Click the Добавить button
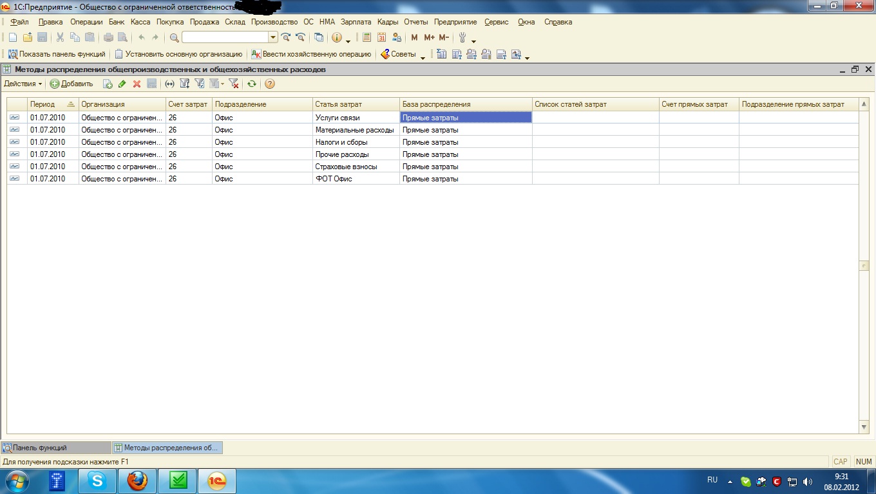Viewport: 876px width, 494px height. [72, 84]
